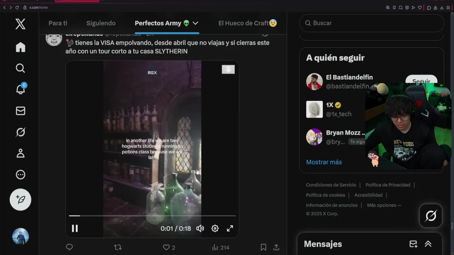
Task: Reload the page
Action: click(17, 7)
